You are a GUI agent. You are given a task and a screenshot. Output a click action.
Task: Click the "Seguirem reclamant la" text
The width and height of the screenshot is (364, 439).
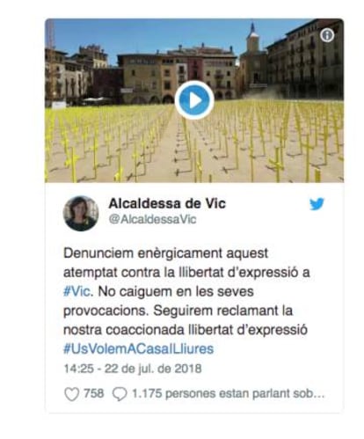[222, 311]
